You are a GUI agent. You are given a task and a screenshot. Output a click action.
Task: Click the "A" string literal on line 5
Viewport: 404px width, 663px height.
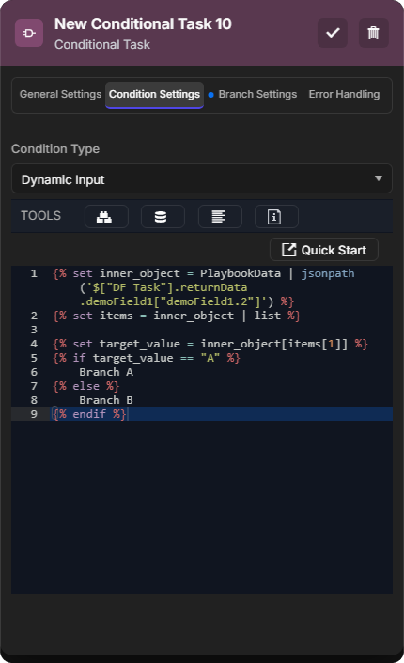[x=210, y=358]
